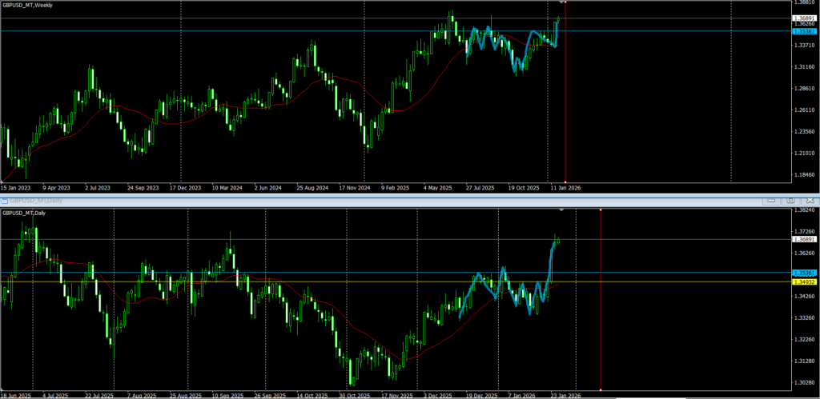Select the blue horizontal line on Weekly chart
The width and height of the screenshot is (820, 399).
(240, 31)
